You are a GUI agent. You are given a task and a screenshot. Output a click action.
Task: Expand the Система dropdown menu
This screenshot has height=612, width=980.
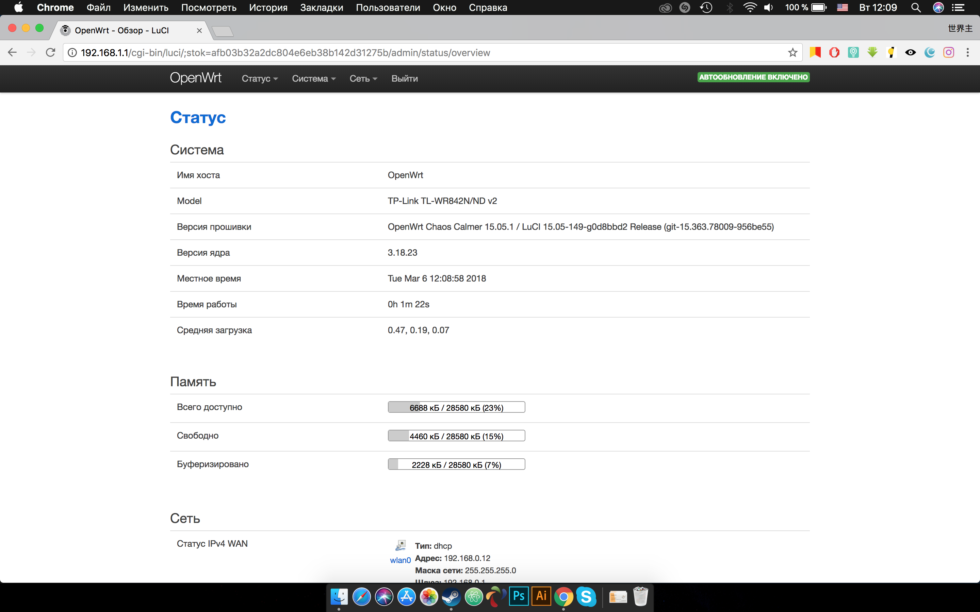314,79
